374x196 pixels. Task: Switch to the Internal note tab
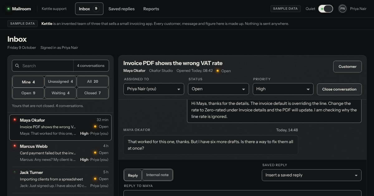(157, 175)
